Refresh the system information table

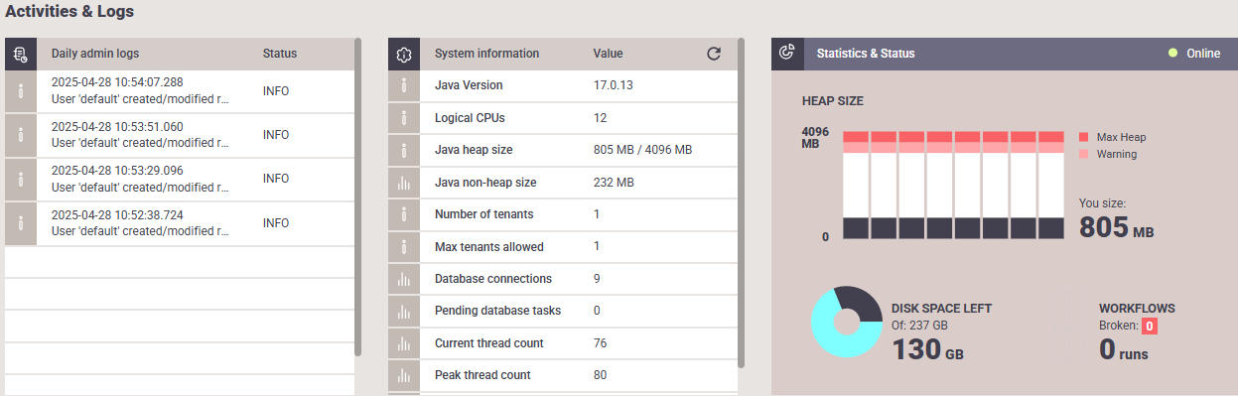point(713,54)
